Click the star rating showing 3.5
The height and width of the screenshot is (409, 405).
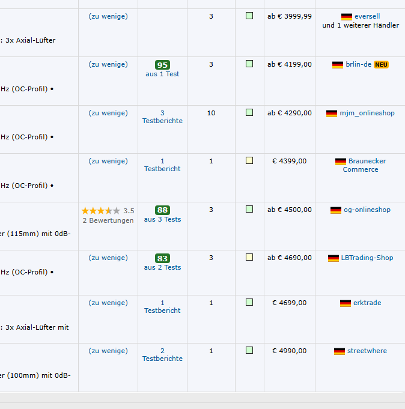point(101,211)
